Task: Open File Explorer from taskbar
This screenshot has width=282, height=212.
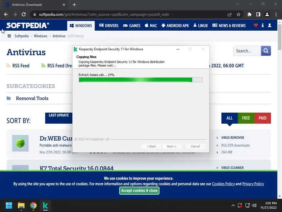Action: pos(21,205)
